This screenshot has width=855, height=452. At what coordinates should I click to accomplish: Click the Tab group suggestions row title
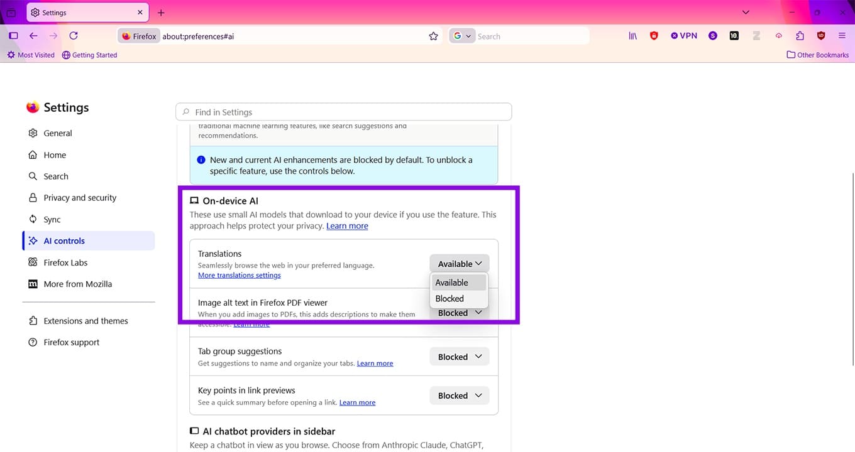tap(240, 351)
